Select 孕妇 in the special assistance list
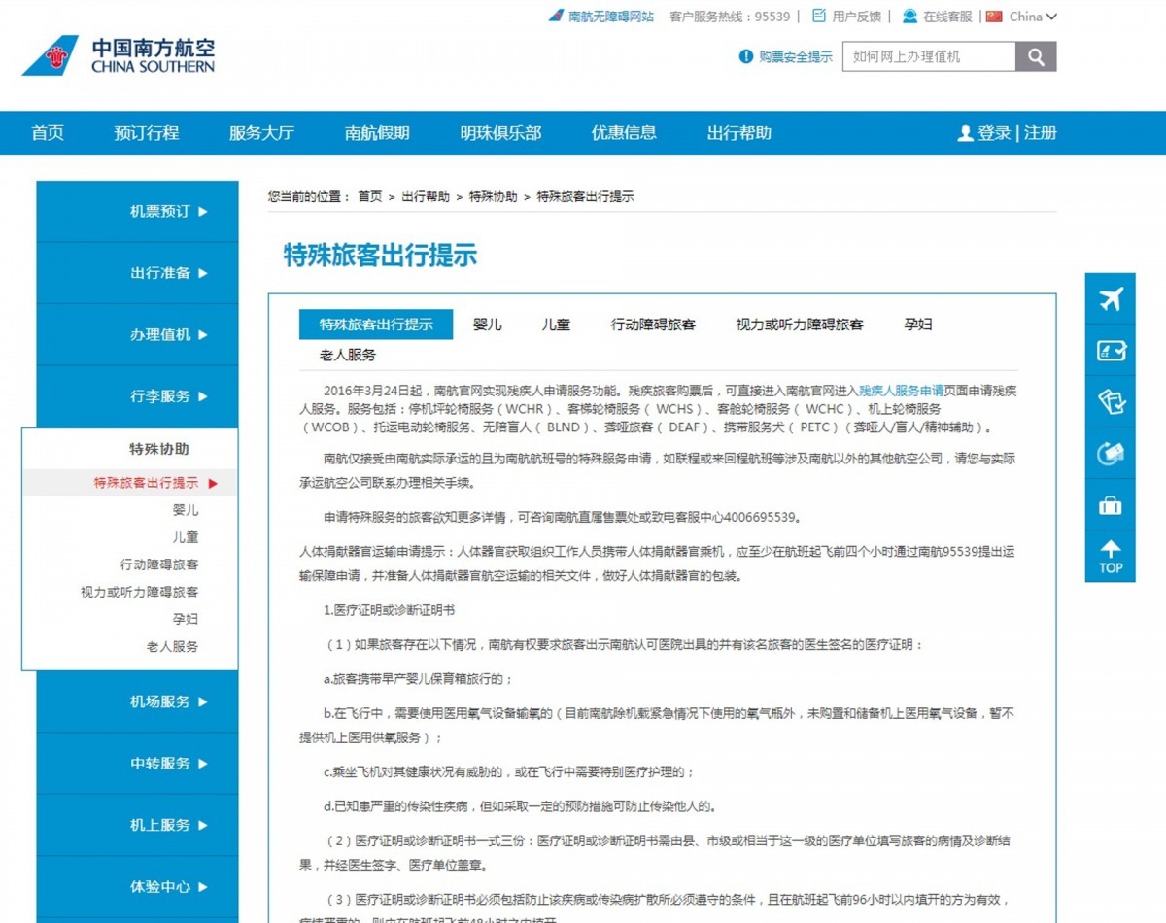The image size is (1166, 923). pyautogui.click(x=186, y=618)
